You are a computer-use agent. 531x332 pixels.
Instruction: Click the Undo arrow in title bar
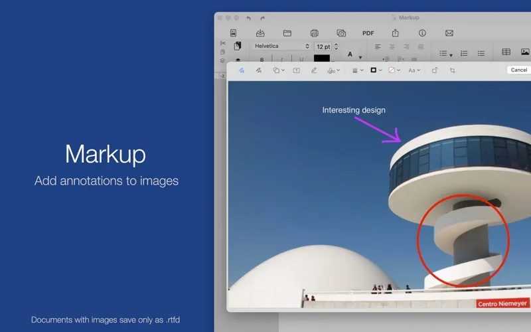[248, 18]
